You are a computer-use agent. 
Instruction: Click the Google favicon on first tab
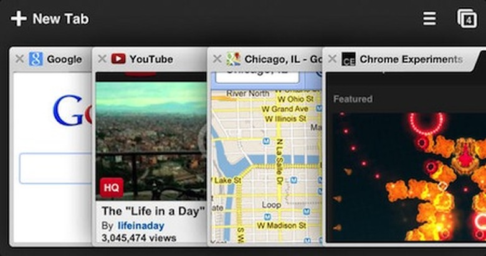(36, 60)
